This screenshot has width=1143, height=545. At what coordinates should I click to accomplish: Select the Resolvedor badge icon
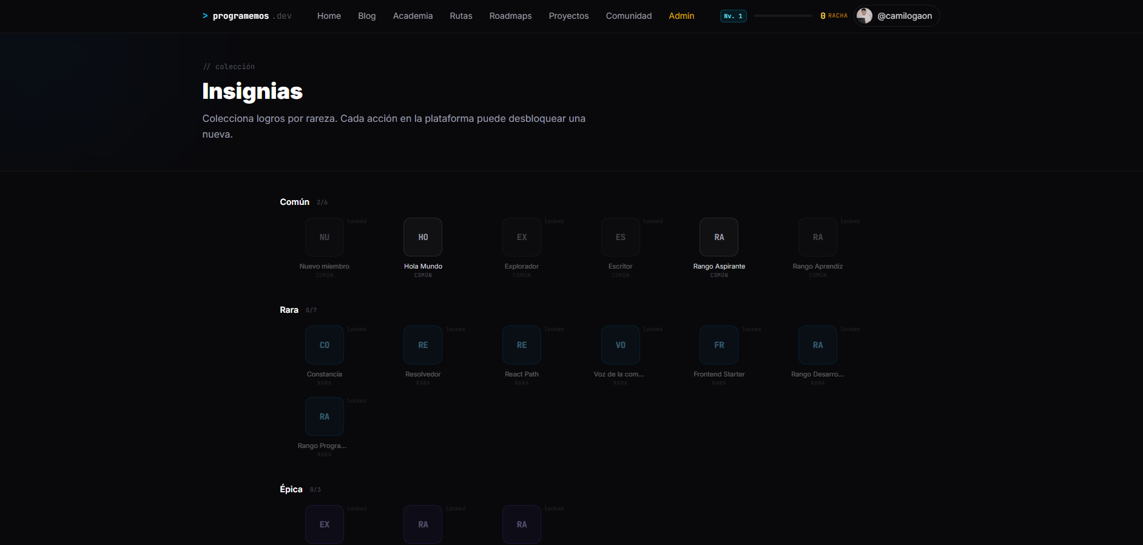423,345
